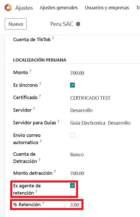Show help tooltip for % Retención
The width and height of the screenshot is (140, 217).
(x=43, y=203)
